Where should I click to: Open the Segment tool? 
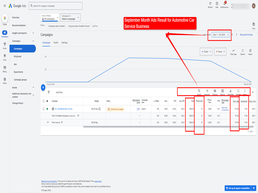(x=207, y=92)
